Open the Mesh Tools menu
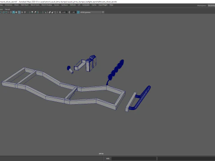215x161 pixels. click(35, 5)
